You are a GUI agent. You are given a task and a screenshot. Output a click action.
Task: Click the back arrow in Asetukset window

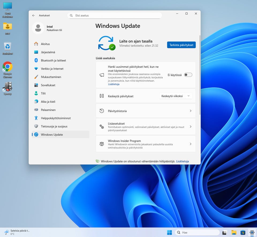(33, 16)
